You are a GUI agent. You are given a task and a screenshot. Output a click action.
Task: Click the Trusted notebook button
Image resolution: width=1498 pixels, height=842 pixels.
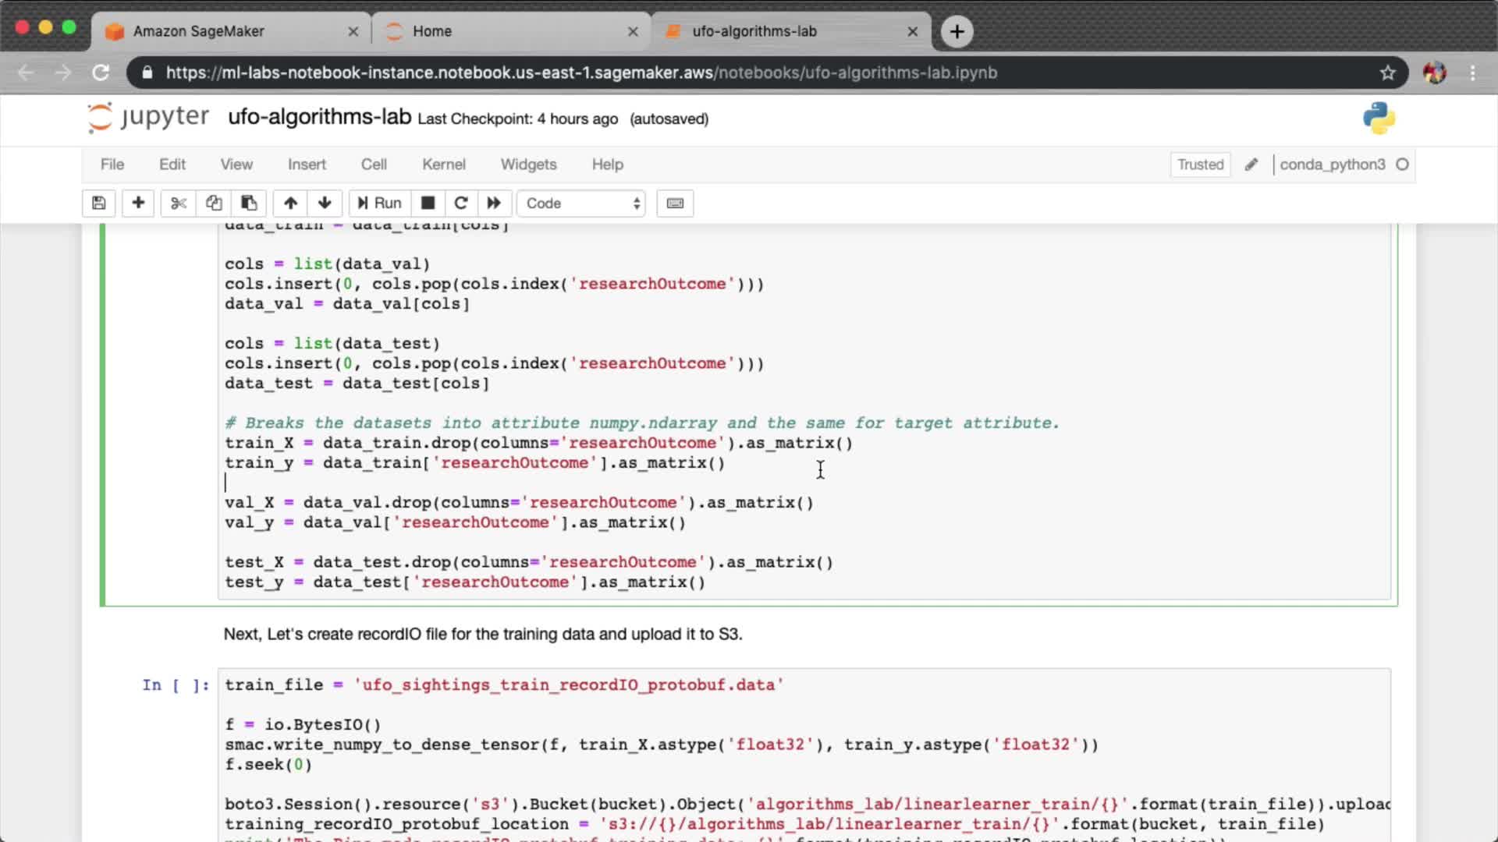click(x=1200, y=165)
